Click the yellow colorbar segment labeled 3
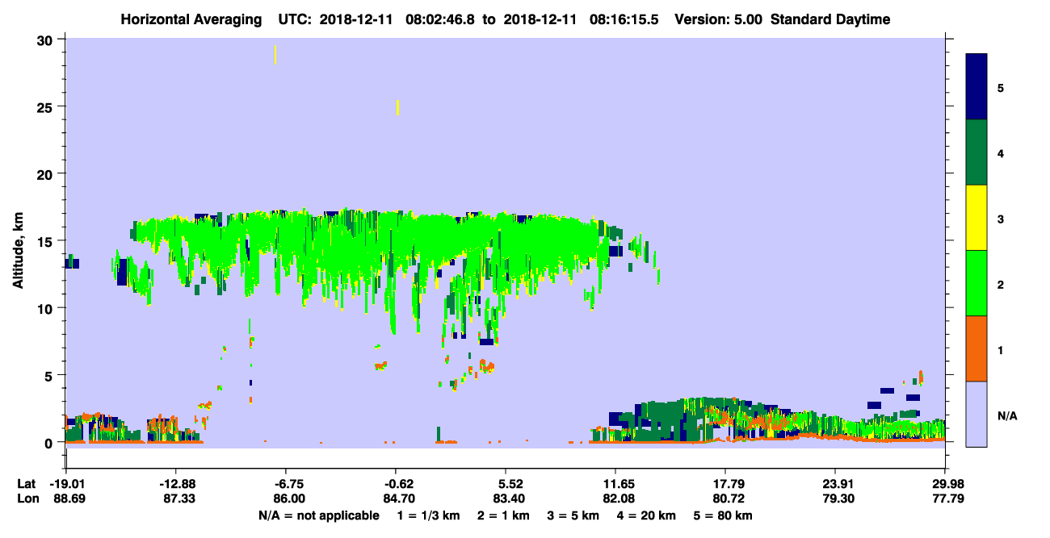The image size is (1050, 538). tap(976, 217)
